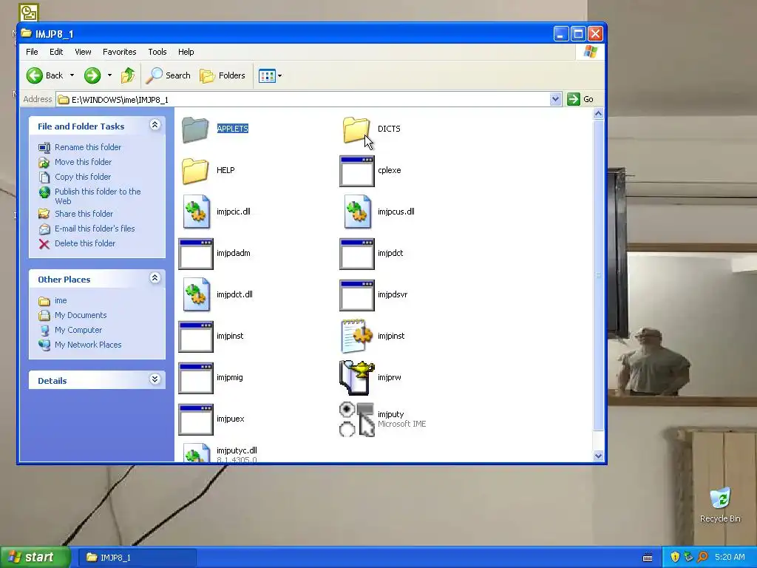Image resolution: width=757 pixels, height=568 pixels.
Task: Click Move this folder
Action: (75, 162)
